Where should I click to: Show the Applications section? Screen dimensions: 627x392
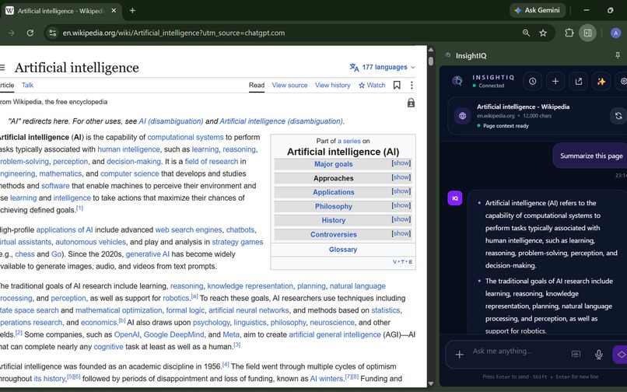pyautogui.click(x=401, y=191)
